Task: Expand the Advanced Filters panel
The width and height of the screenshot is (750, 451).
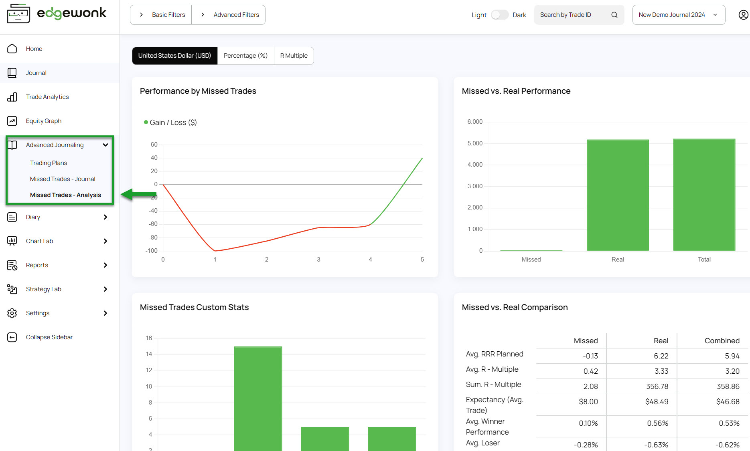Action: click(229, 15)
